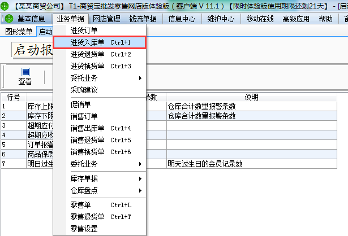Close the 业务单据 menu header
348x236 pixels.
point(71,19)
